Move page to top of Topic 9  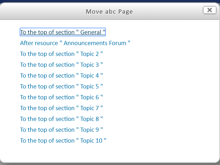click(61, 130)
